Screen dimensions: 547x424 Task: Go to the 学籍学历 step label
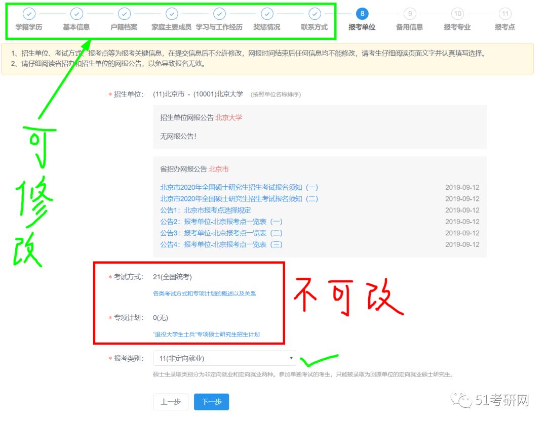pyautogui.click(x=29, y=27)
